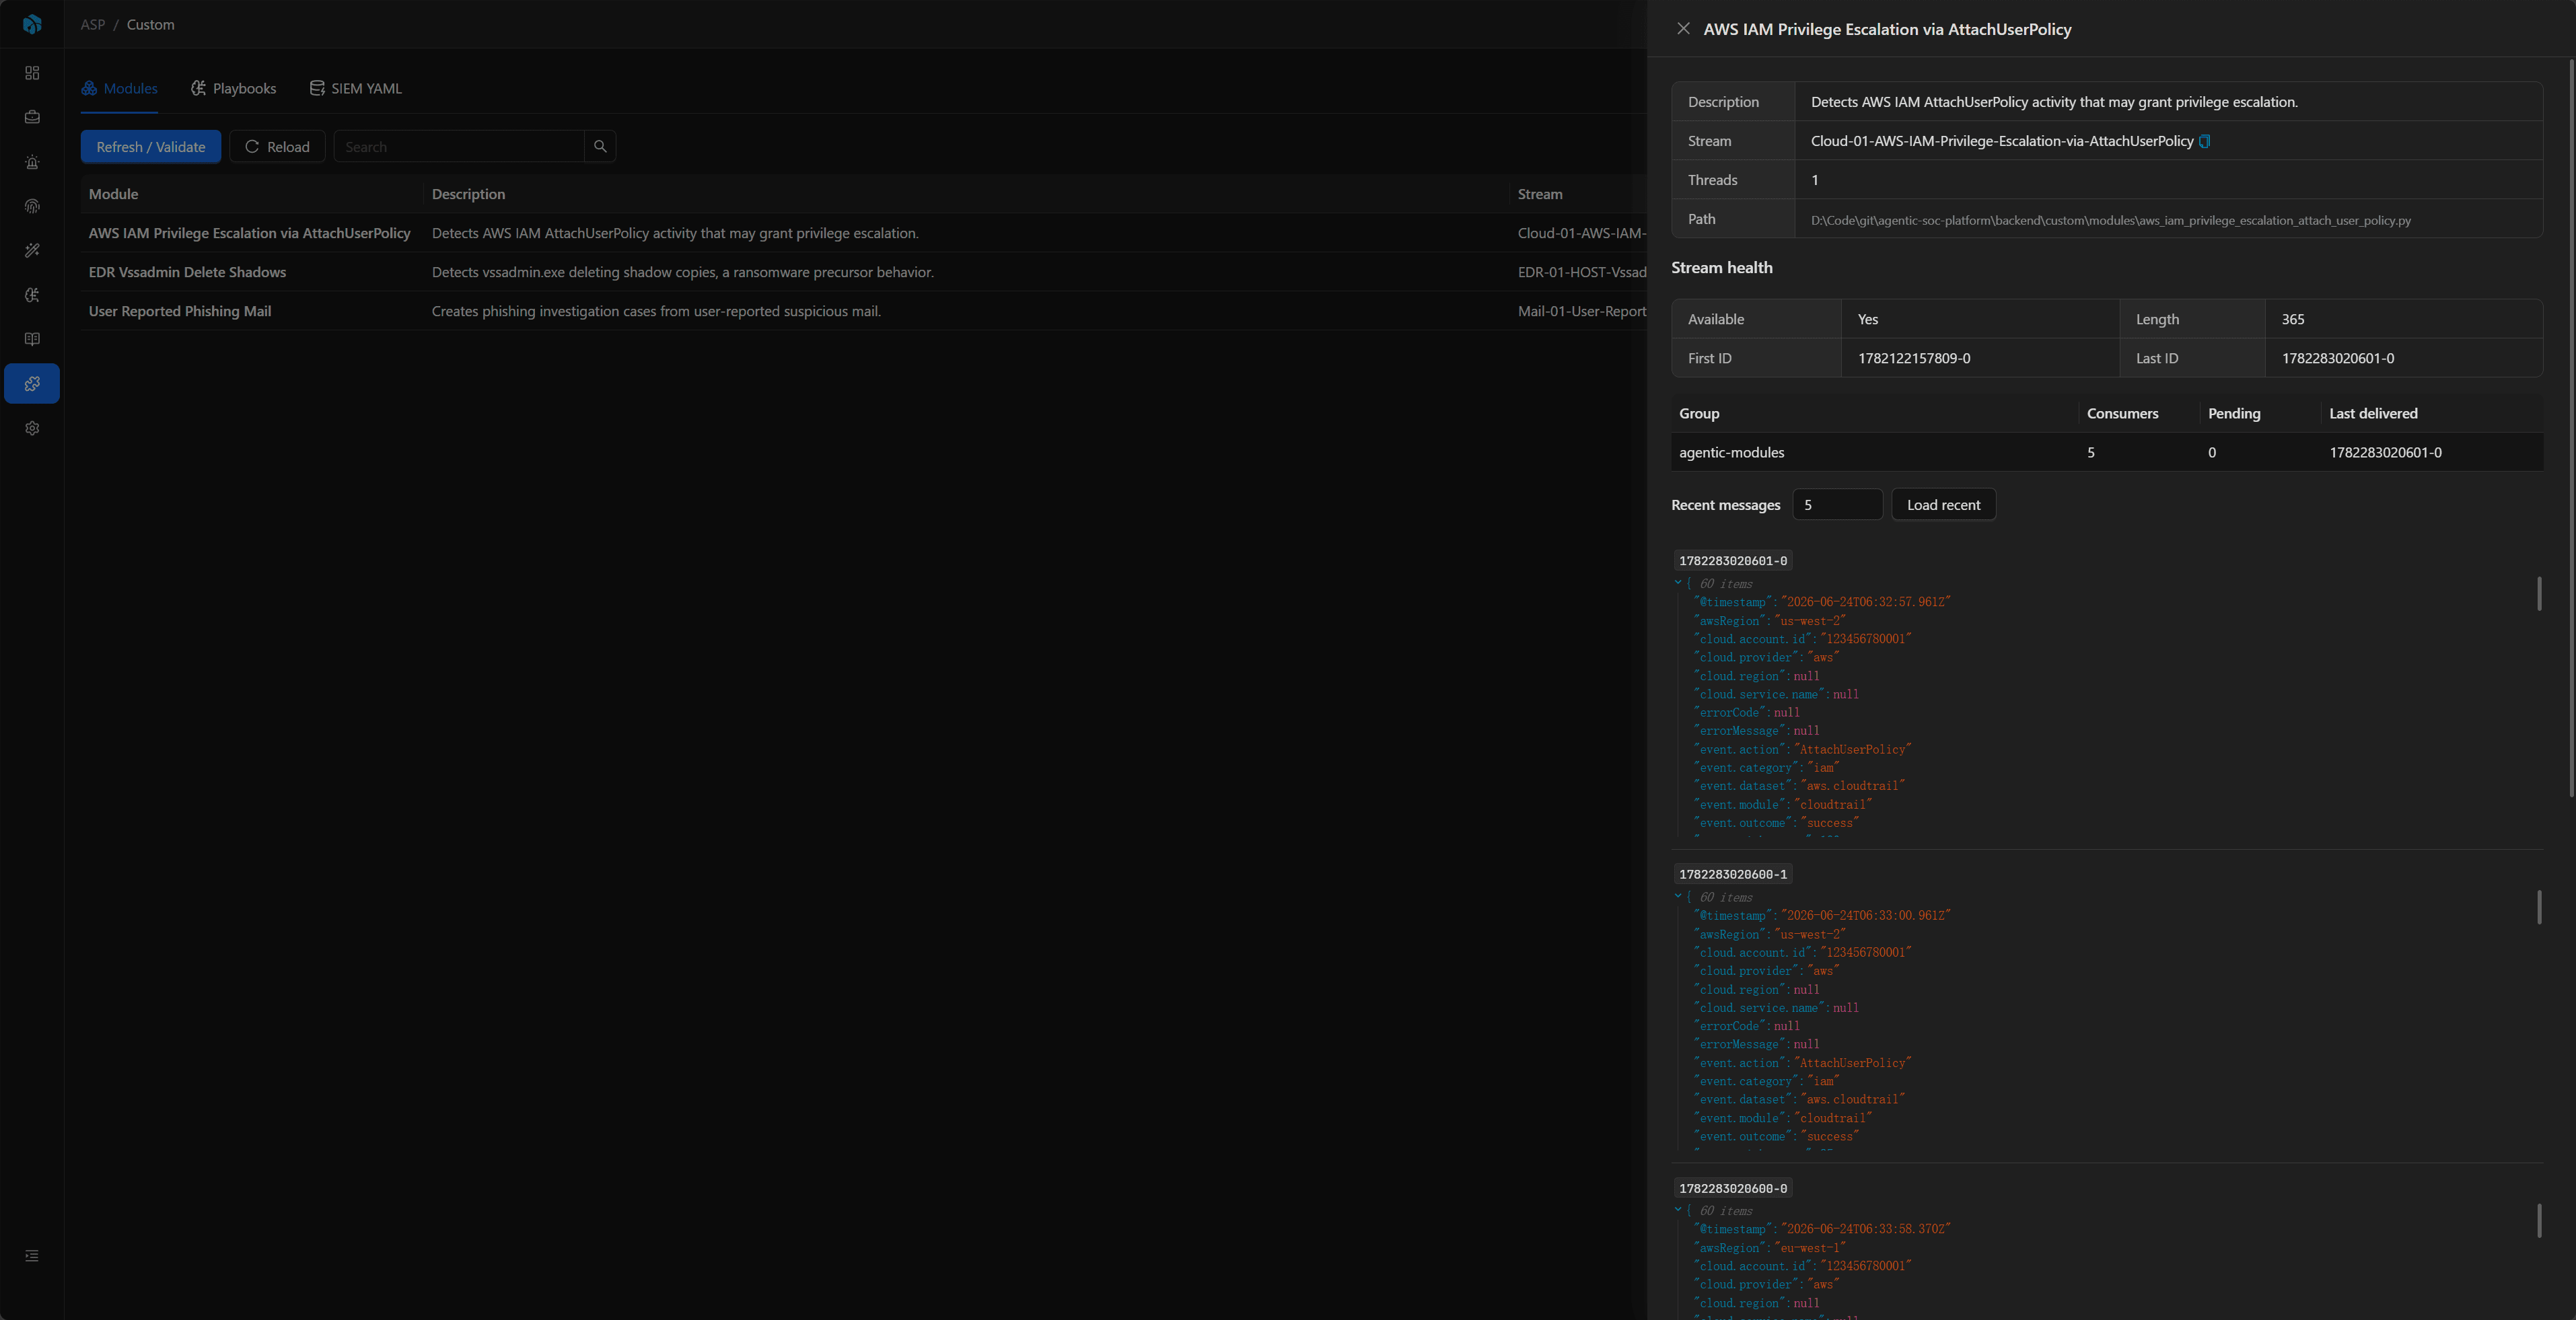Image resolution: width=2576 pixels, height=1320 pixels.
Task: Click the Mail-01-User-Report stream cell
Action: tap(1582, 311)
